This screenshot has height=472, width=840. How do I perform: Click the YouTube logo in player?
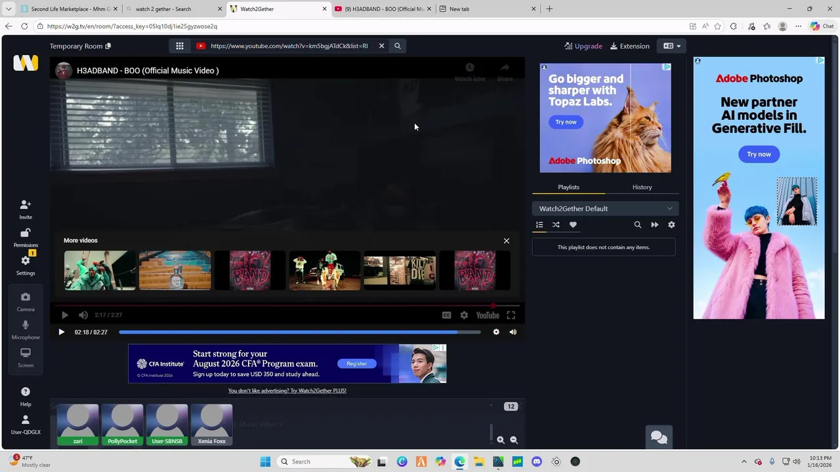coord(488,315)
